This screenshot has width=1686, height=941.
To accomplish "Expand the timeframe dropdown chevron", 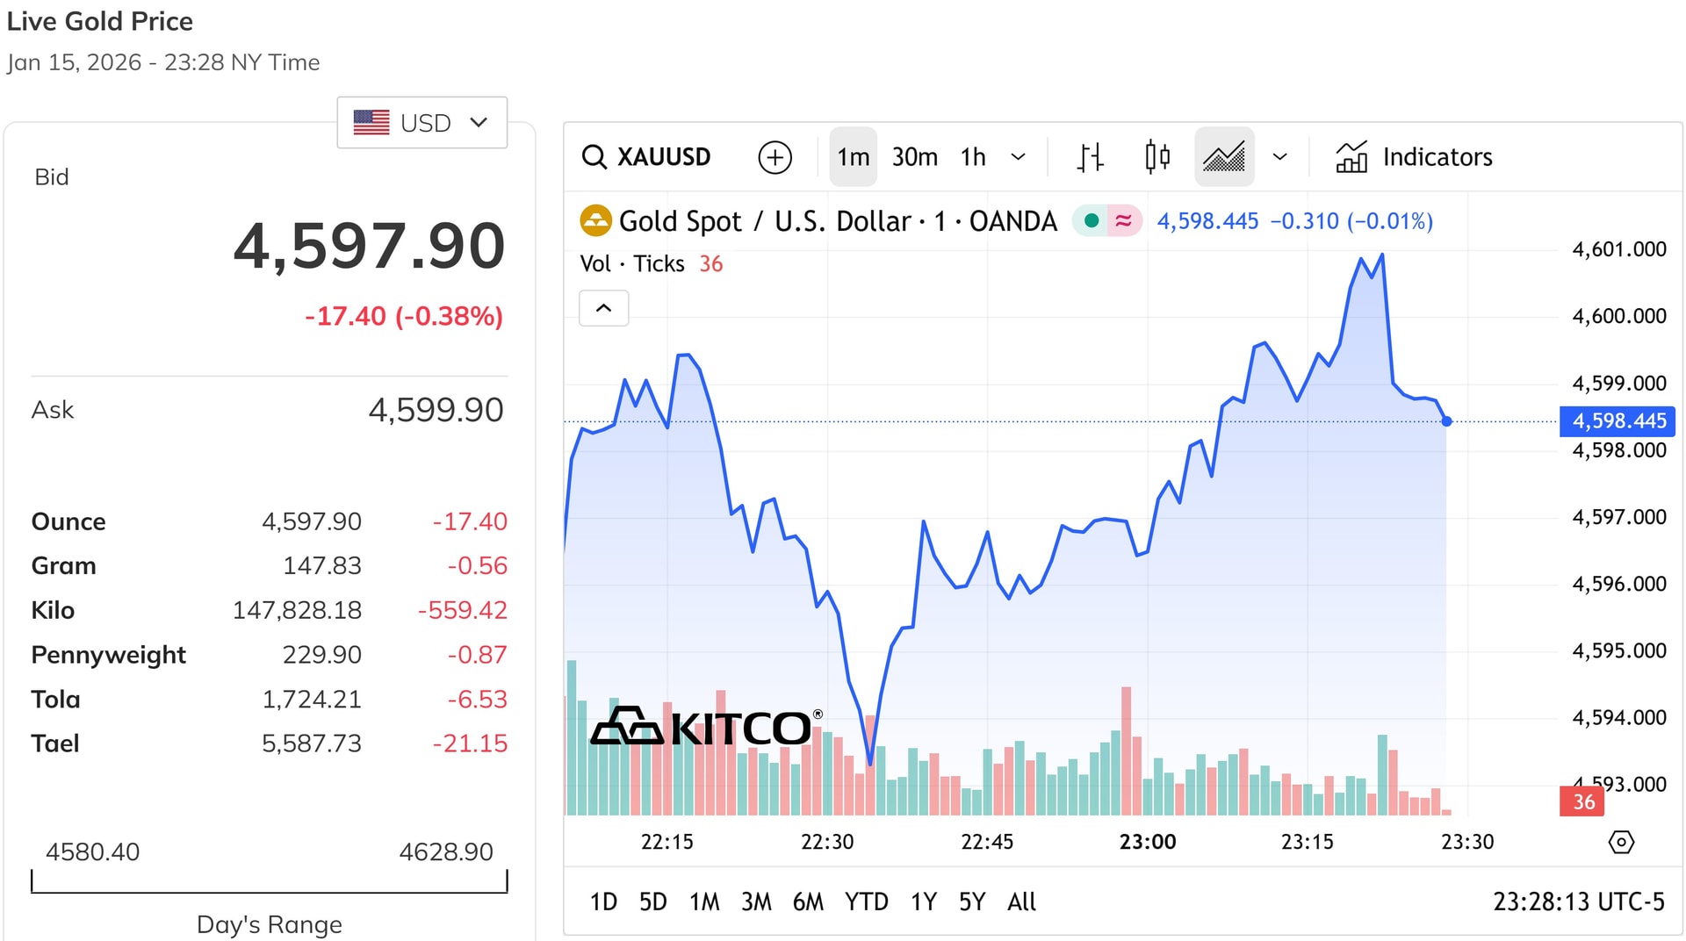I will pos(1019,156).
